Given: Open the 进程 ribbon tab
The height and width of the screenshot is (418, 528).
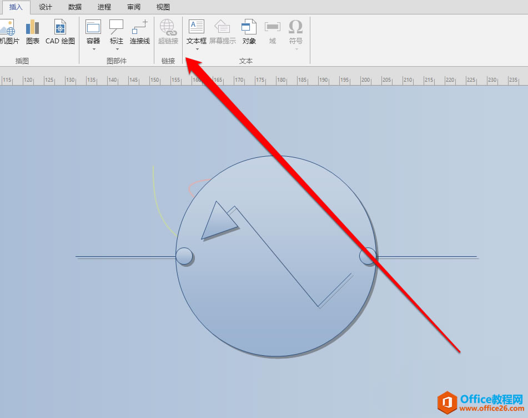Looking at the screenshot, I should [x=104, y=7].
